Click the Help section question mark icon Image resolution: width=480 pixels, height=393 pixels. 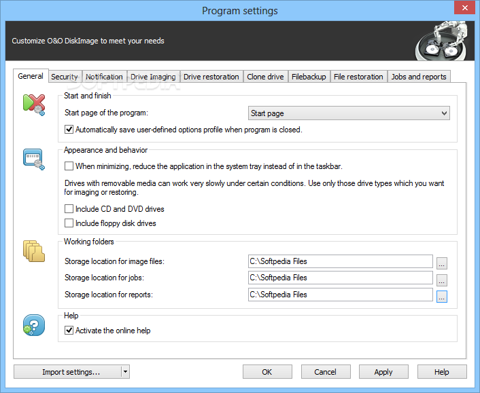click(34, 325)
